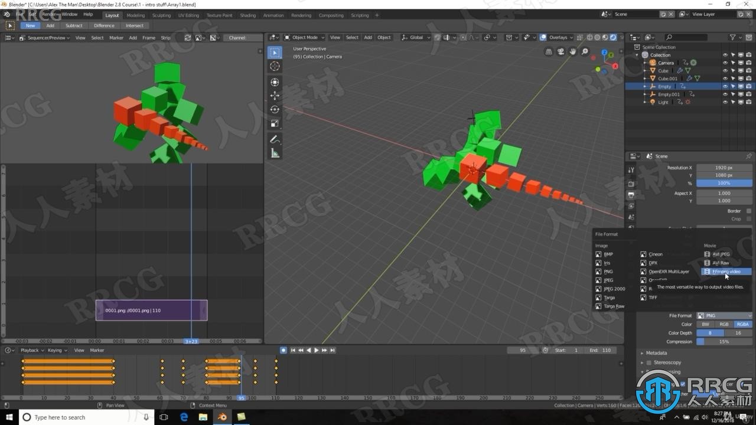Choose the AVI Raw movie format
This screenshot has height=425, width=756.
(x=716, y=263)
